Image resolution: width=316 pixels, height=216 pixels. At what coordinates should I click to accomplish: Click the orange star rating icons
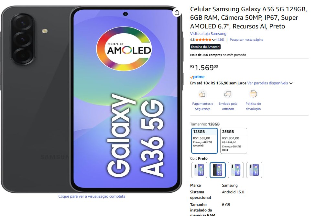(203, 40)
